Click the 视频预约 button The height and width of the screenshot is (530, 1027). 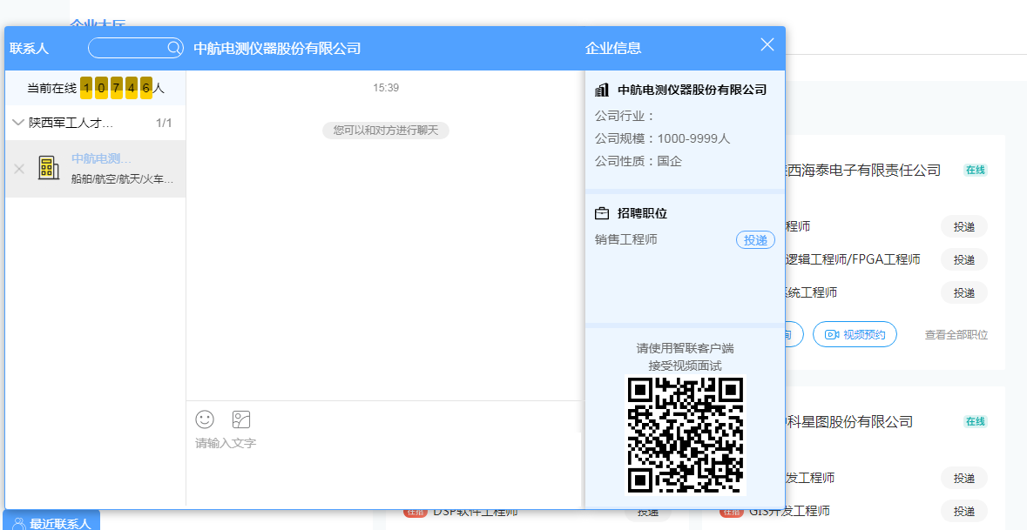pyautogui.click(x=855, y=334)
